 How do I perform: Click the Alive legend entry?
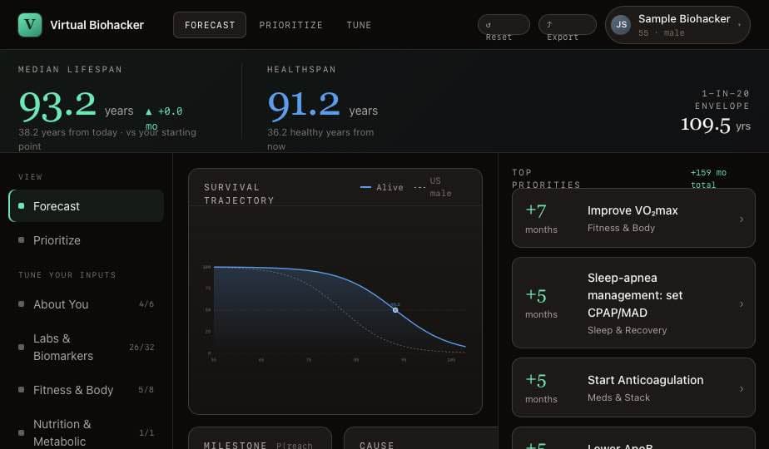pyautogui.click(x=381, y=187)
